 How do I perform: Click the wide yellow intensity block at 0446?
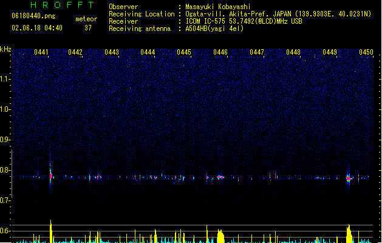[x=220, y=236]
